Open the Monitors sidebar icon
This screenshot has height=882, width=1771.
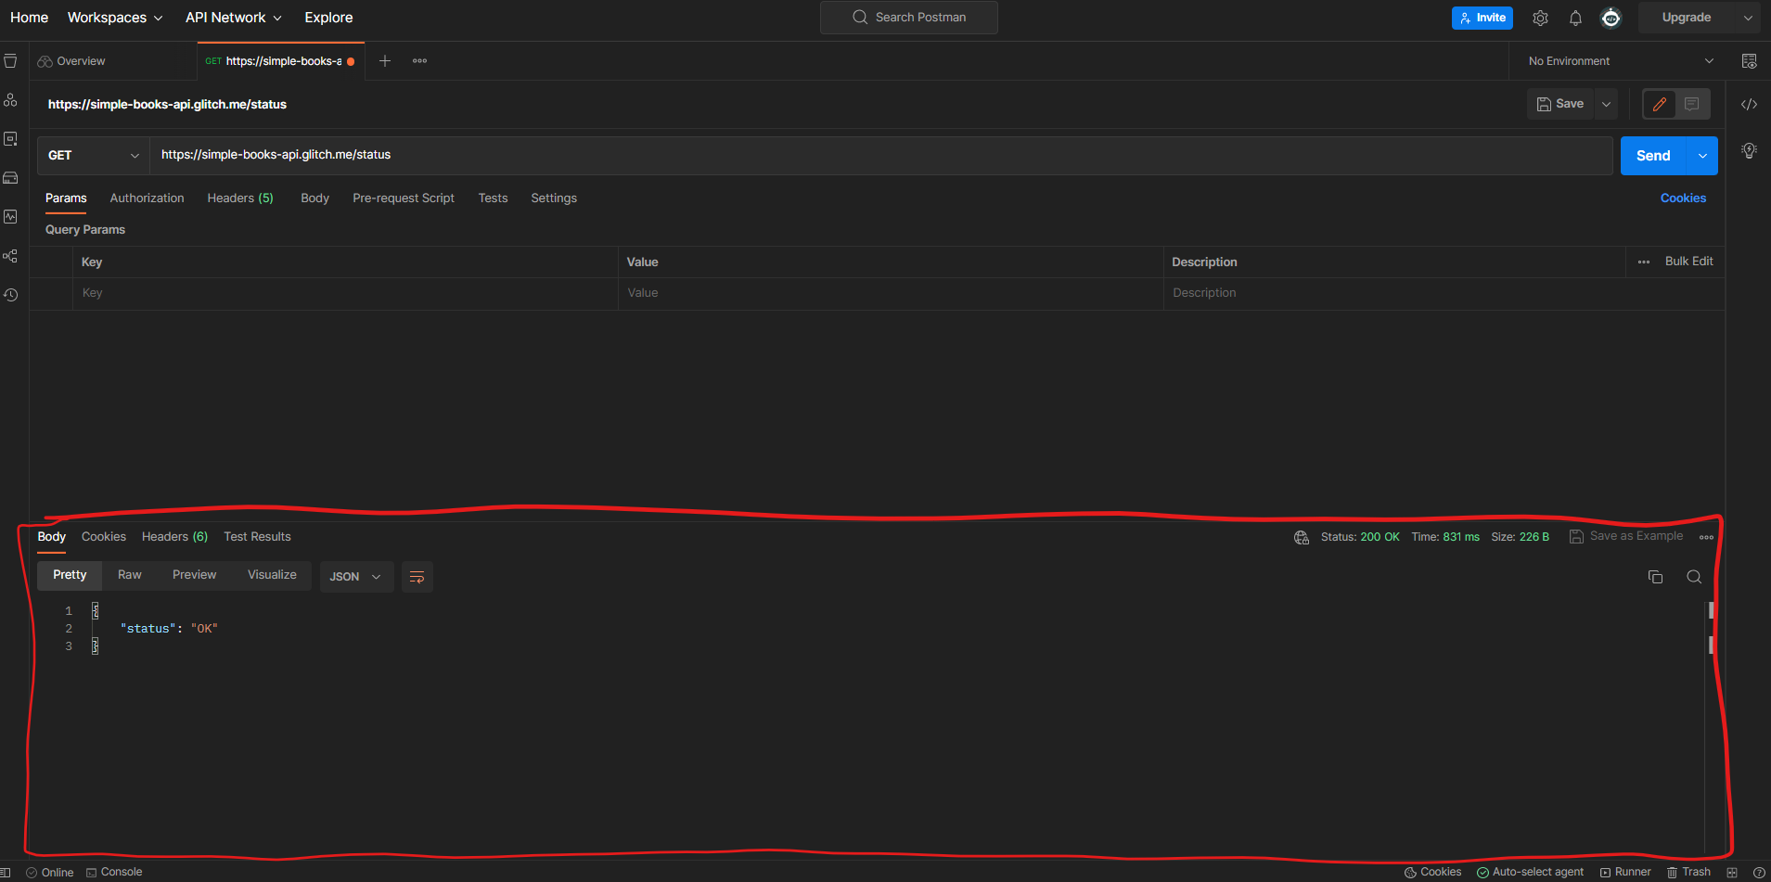[x=10, y=216]
